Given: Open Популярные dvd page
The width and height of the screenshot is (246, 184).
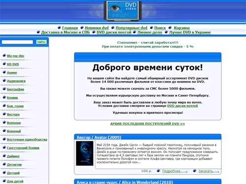Looking at the screenshot, I should coord(131,28).
